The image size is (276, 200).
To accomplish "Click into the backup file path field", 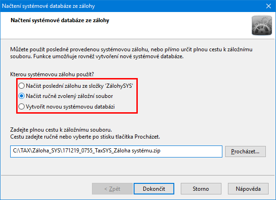I will [116, 152].
